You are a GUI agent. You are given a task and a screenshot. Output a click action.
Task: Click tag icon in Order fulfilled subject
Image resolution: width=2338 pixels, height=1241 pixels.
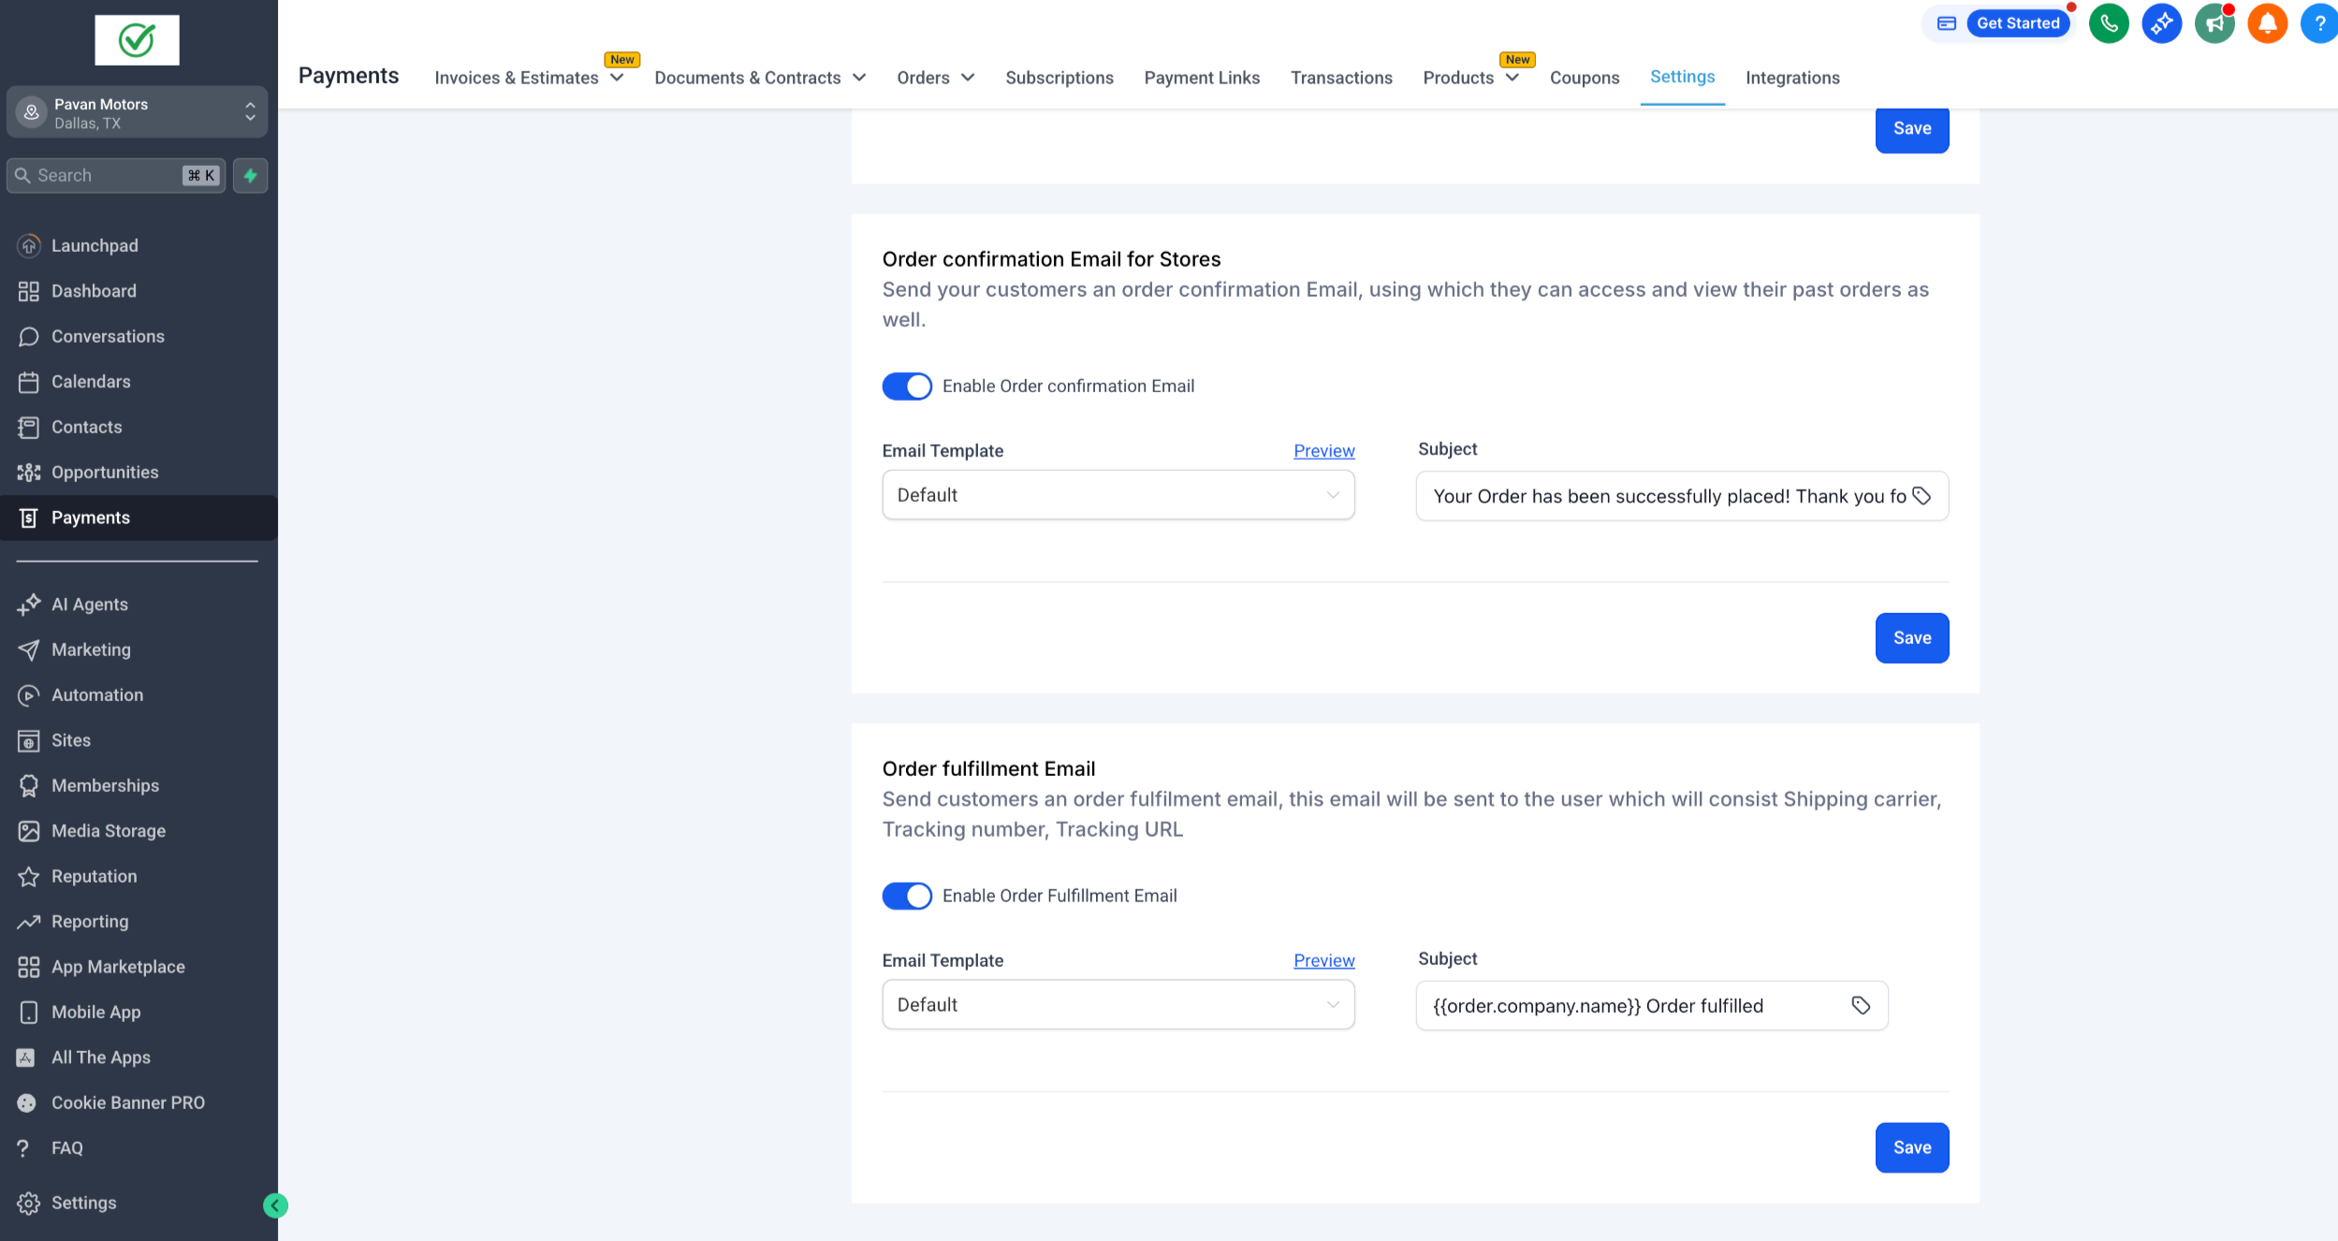coord(1861,1005)
